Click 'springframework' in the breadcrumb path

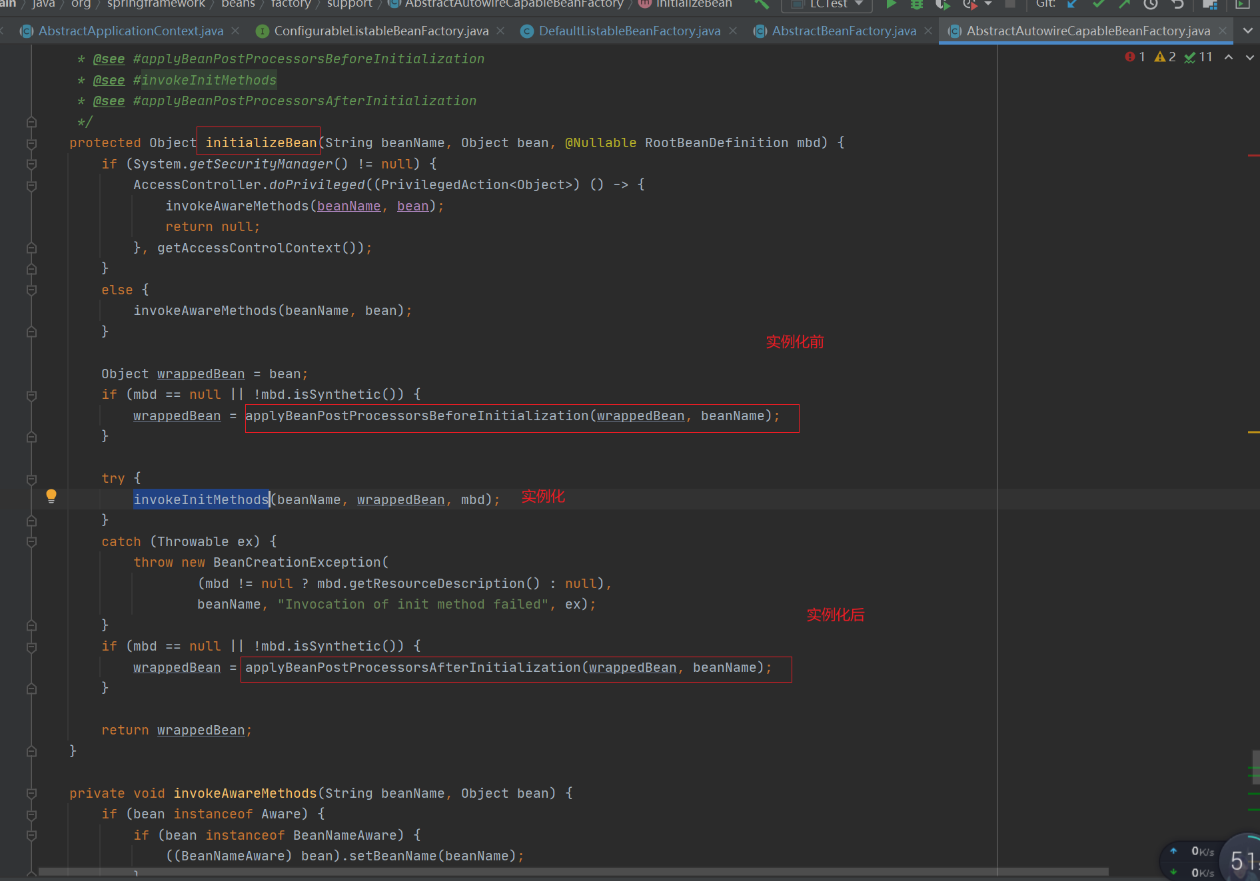(x=156, y=4)
